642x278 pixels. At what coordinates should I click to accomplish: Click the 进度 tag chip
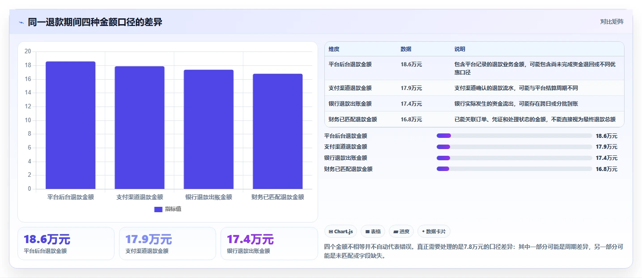coord(401,231)
